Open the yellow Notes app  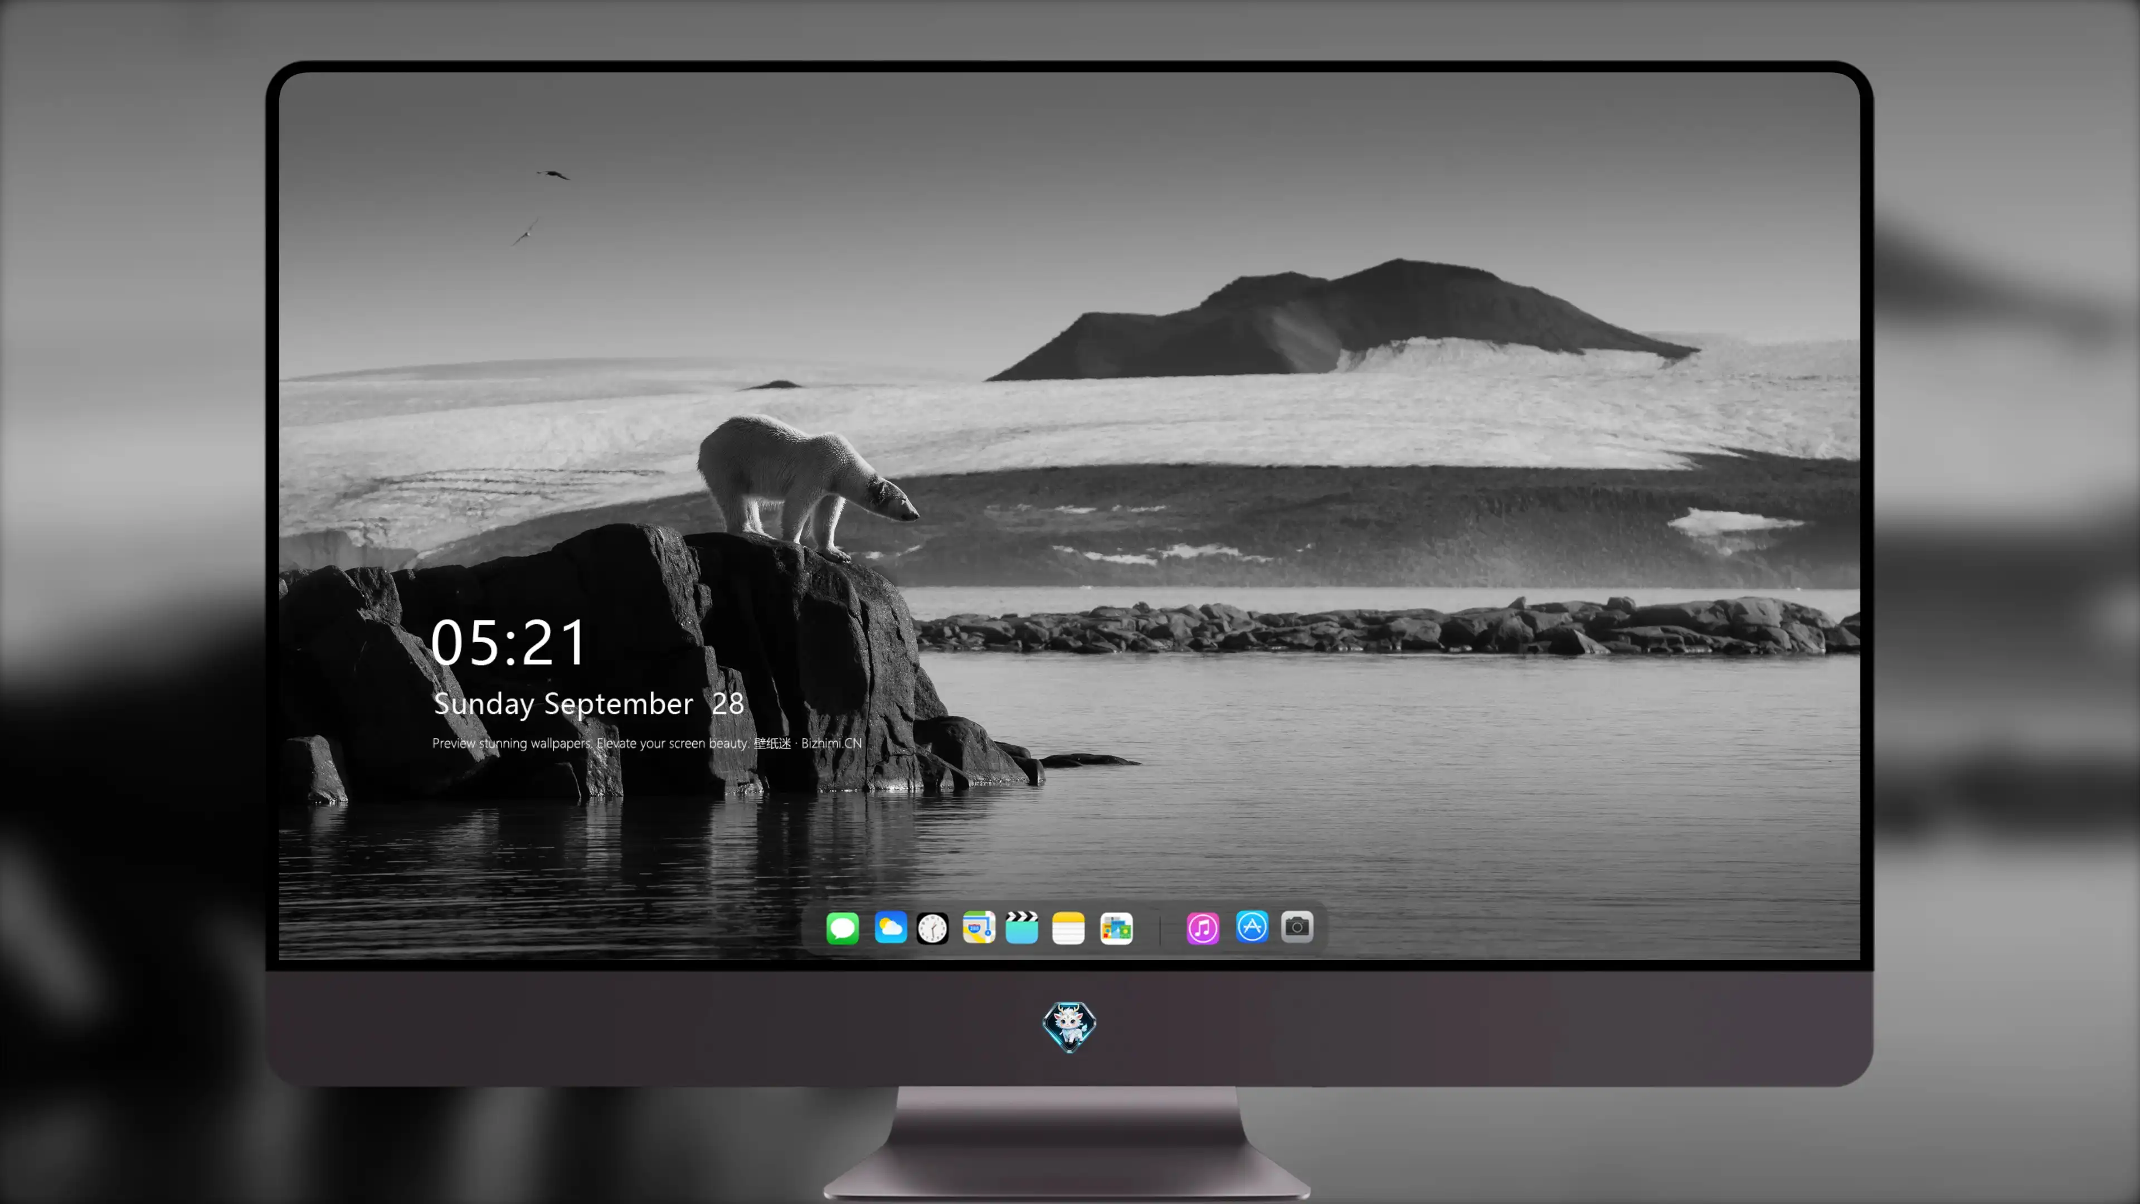1068,928
